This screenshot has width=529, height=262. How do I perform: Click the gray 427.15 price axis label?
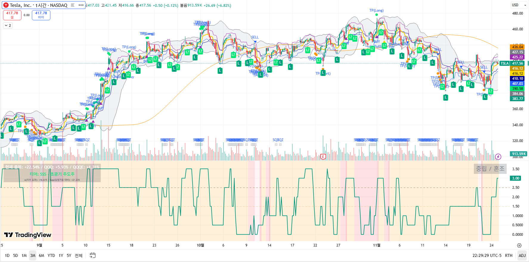tap(517, 52)
